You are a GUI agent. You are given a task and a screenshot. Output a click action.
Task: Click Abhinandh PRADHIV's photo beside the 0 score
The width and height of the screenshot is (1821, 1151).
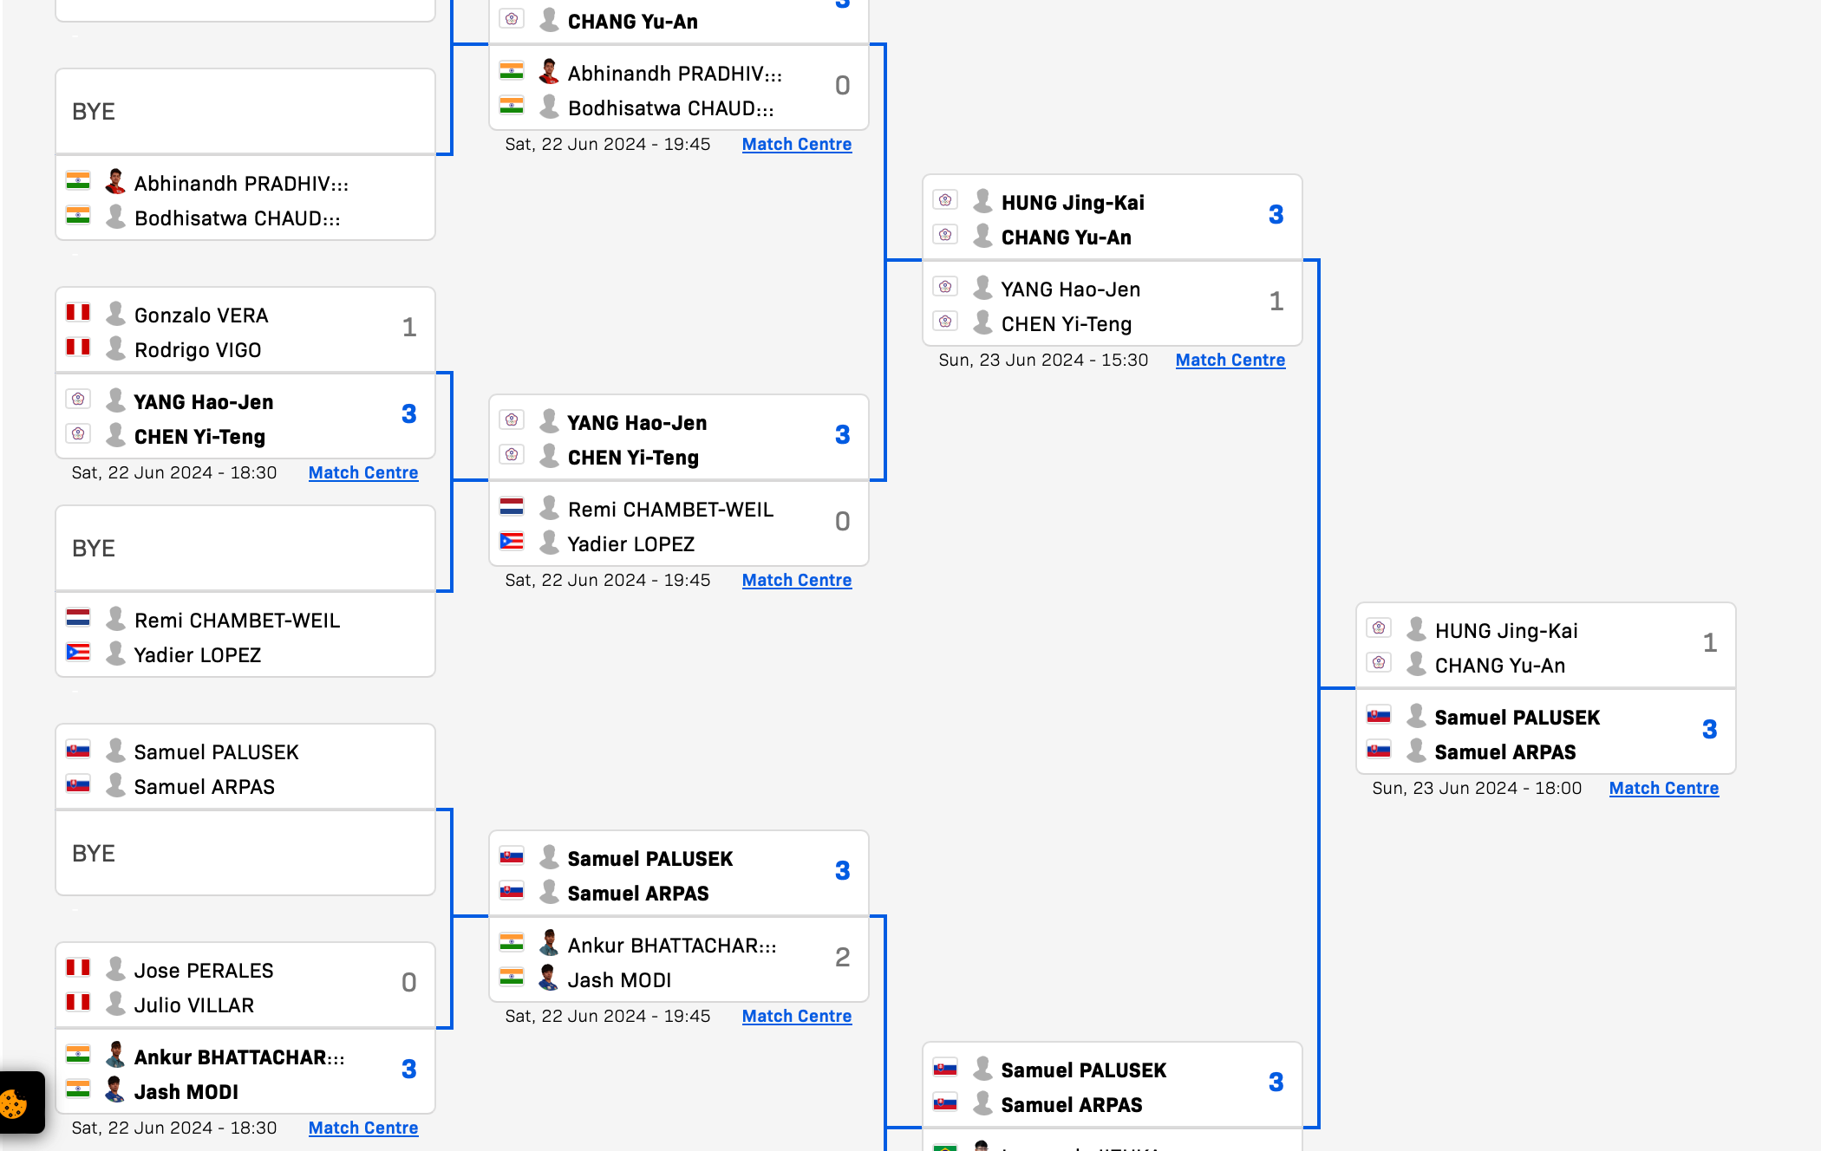pos(548,72)
